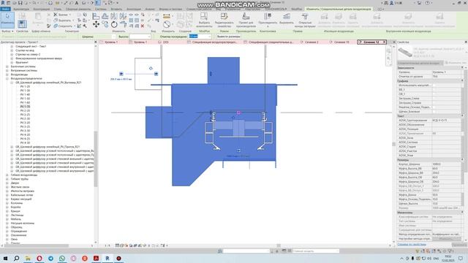Collapse the Зависимости section in properties
Image resolution: width=468 pixels, height=263 pixels.
pos(462,68)
